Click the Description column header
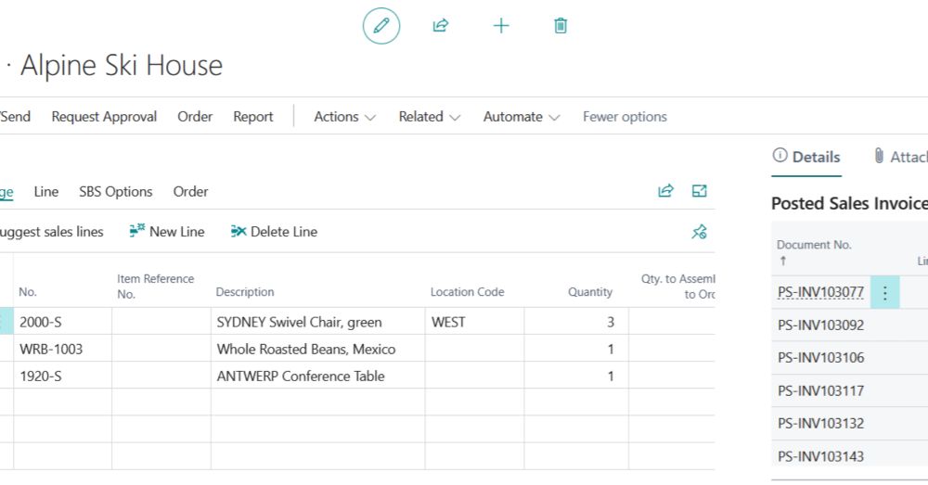Image resolution: width=928 pixels, height=485 pixels. coord(244,291)
